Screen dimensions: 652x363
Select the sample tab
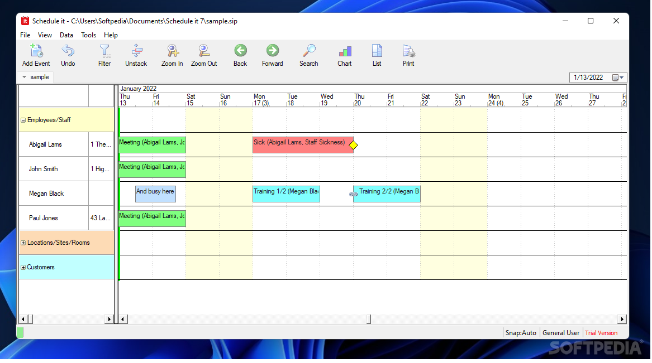point(40,77)
